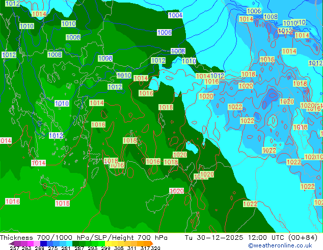Click the forecast date 'Tu 30-12-2025'
The width and height of the screenshot is (323, 250).
[x=214, y=237]
